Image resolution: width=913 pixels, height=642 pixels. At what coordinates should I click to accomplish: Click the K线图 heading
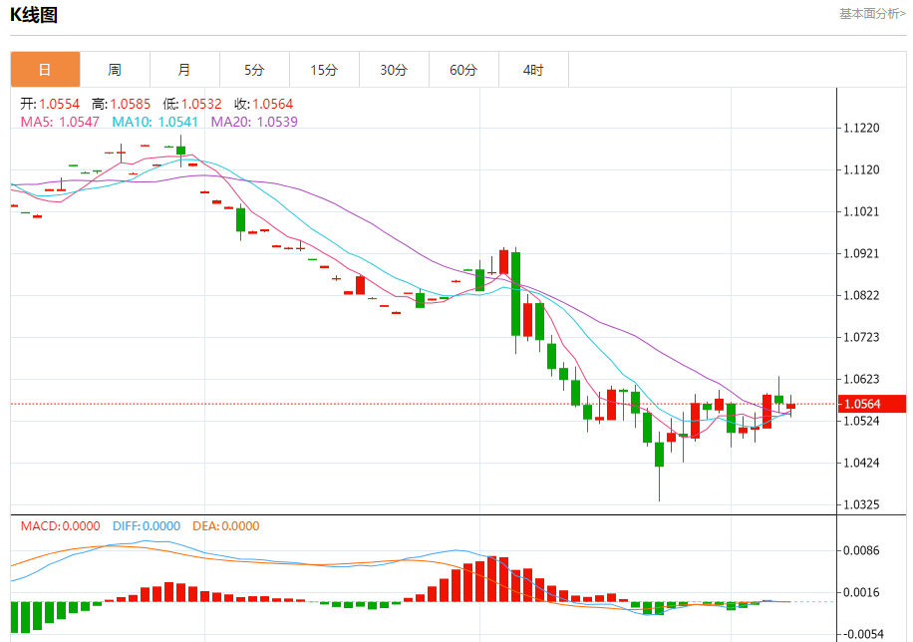[34, 15]
